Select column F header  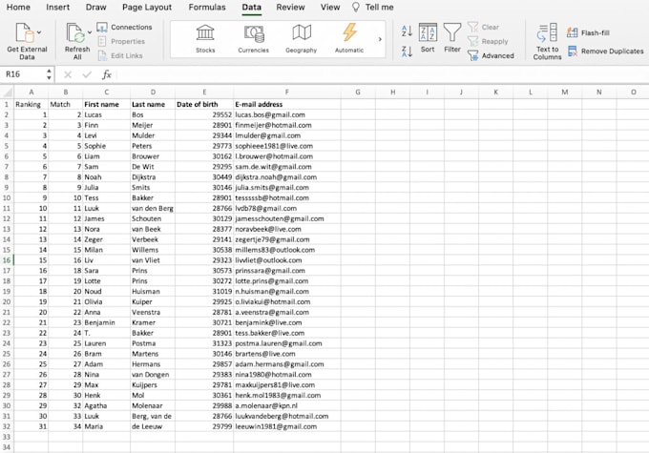tap(287, 93)
